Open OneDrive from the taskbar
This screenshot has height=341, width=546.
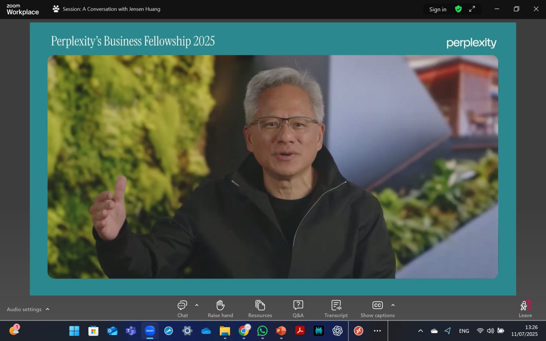tap(206, 331)
